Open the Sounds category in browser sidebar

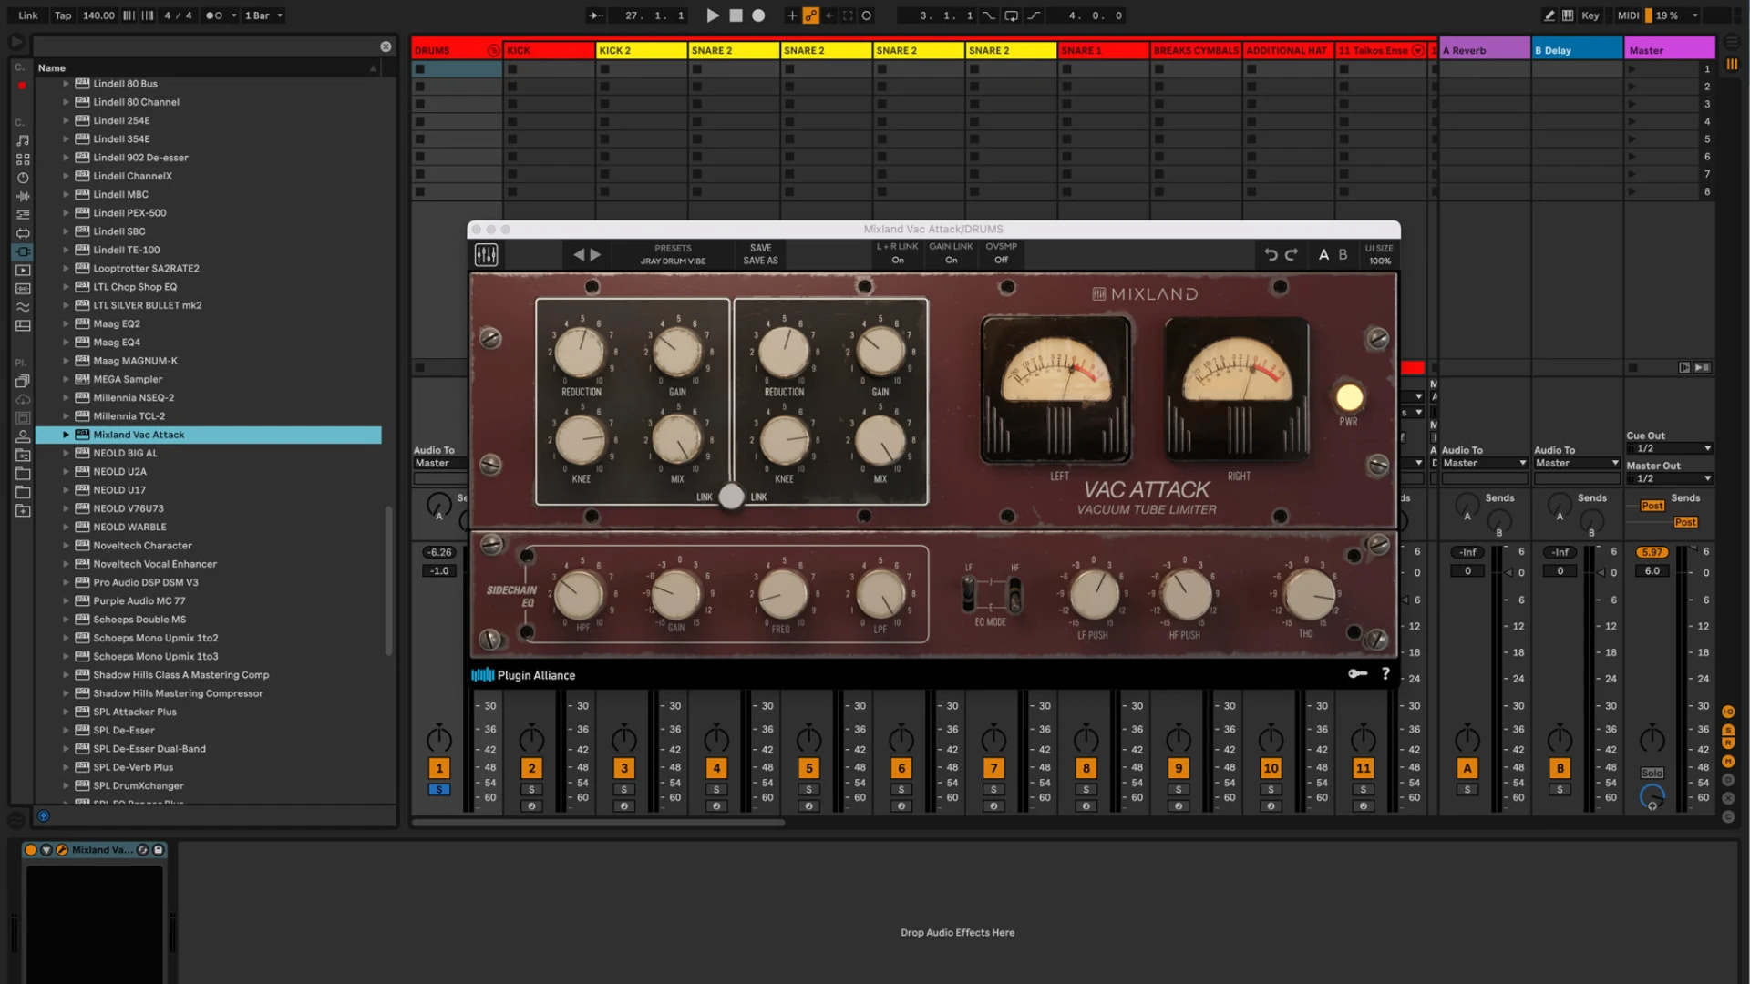(23, 140)
